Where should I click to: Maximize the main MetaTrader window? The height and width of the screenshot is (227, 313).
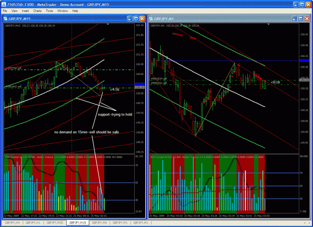click(x=302, y=4)
